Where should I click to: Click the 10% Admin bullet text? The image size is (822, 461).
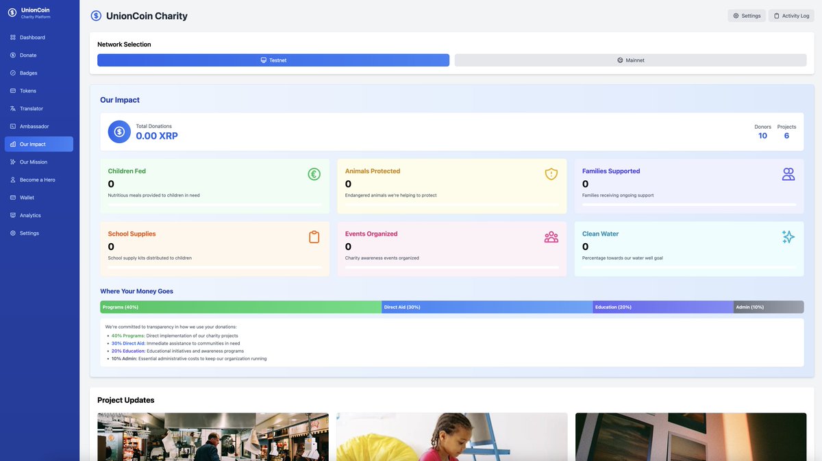[189, 358]
